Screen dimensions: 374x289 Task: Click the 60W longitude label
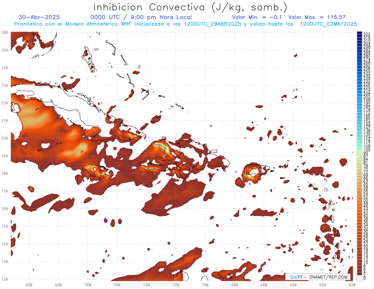[x=352, y=285]
